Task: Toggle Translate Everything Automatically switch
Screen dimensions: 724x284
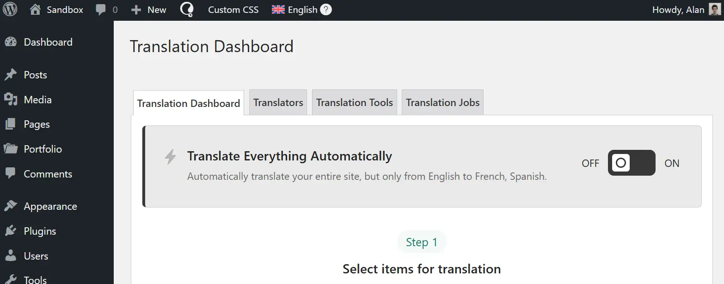Action: (631, 163)
